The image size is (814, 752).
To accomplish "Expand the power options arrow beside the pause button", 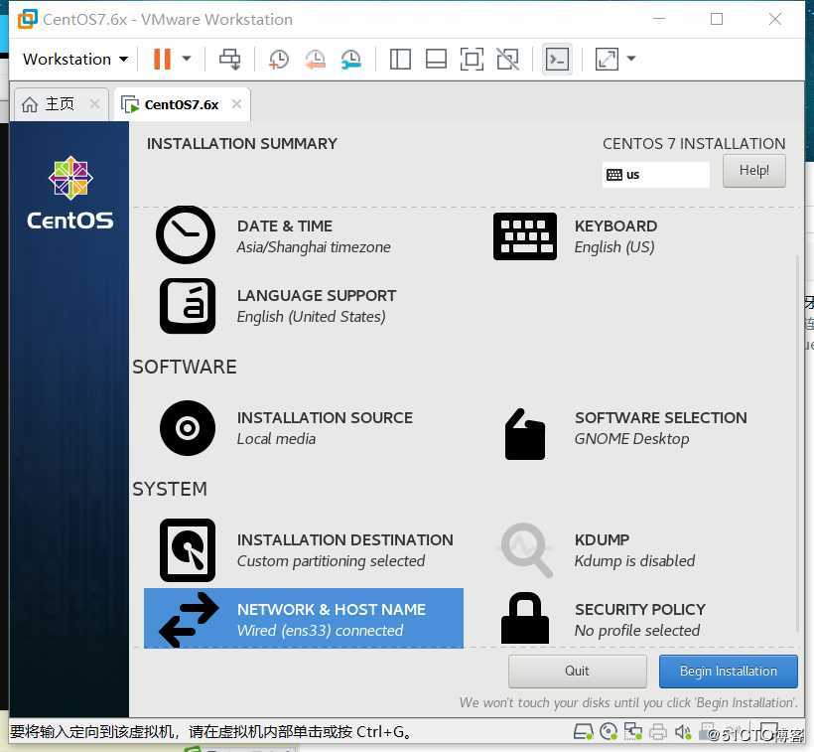I will 187,59.
